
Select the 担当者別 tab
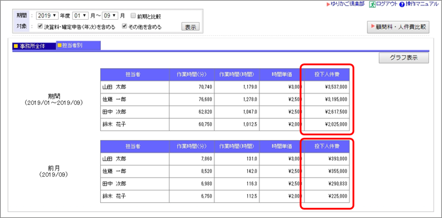coord(78,46)
